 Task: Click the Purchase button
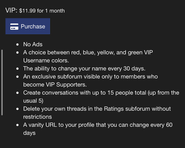pos(28,26)
